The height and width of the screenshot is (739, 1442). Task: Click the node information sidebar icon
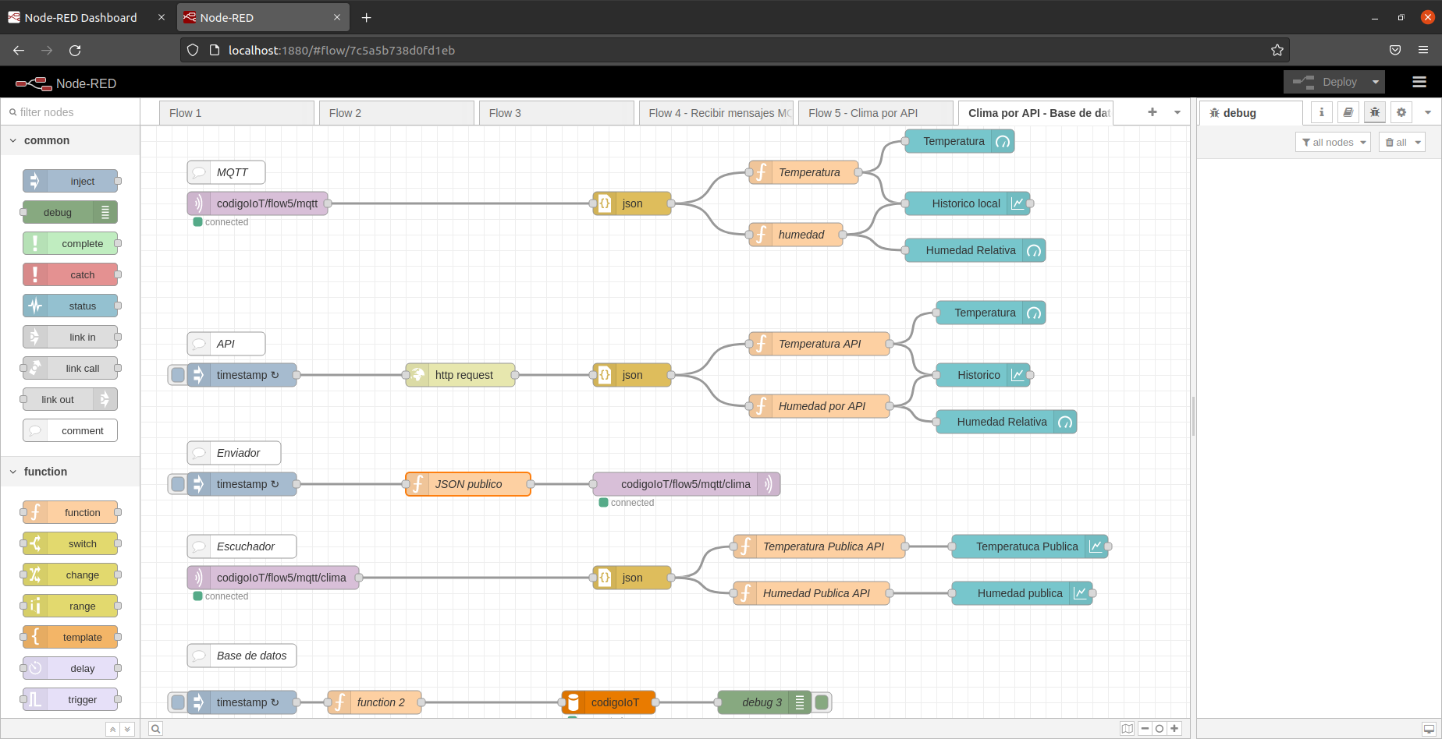1321,112
